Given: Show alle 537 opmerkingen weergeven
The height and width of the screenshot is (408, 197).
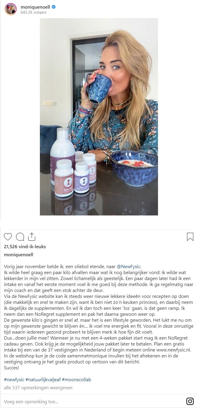Looking at the screenshot, I should [38, 388].
